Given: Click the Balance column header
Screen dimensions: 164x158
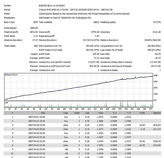Looking at the screenshot, I should (x=154, y=113).
